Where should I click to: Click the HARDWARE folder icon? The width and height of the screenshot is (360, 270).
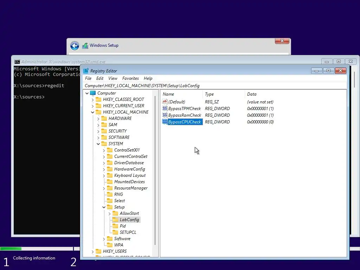104,118
